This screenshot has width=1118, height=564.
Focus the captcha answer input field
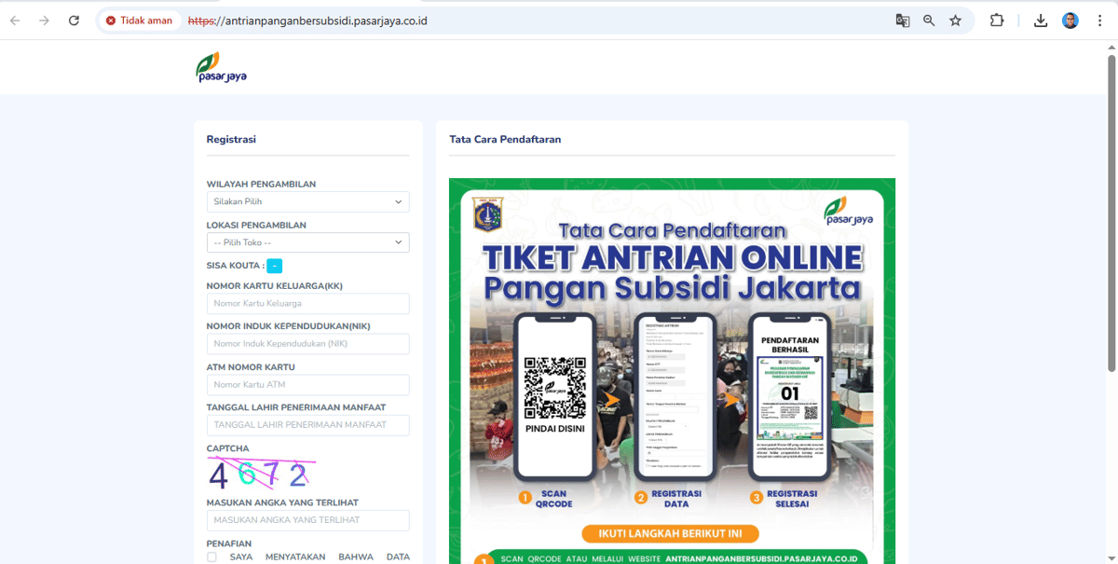coord(307,520)
